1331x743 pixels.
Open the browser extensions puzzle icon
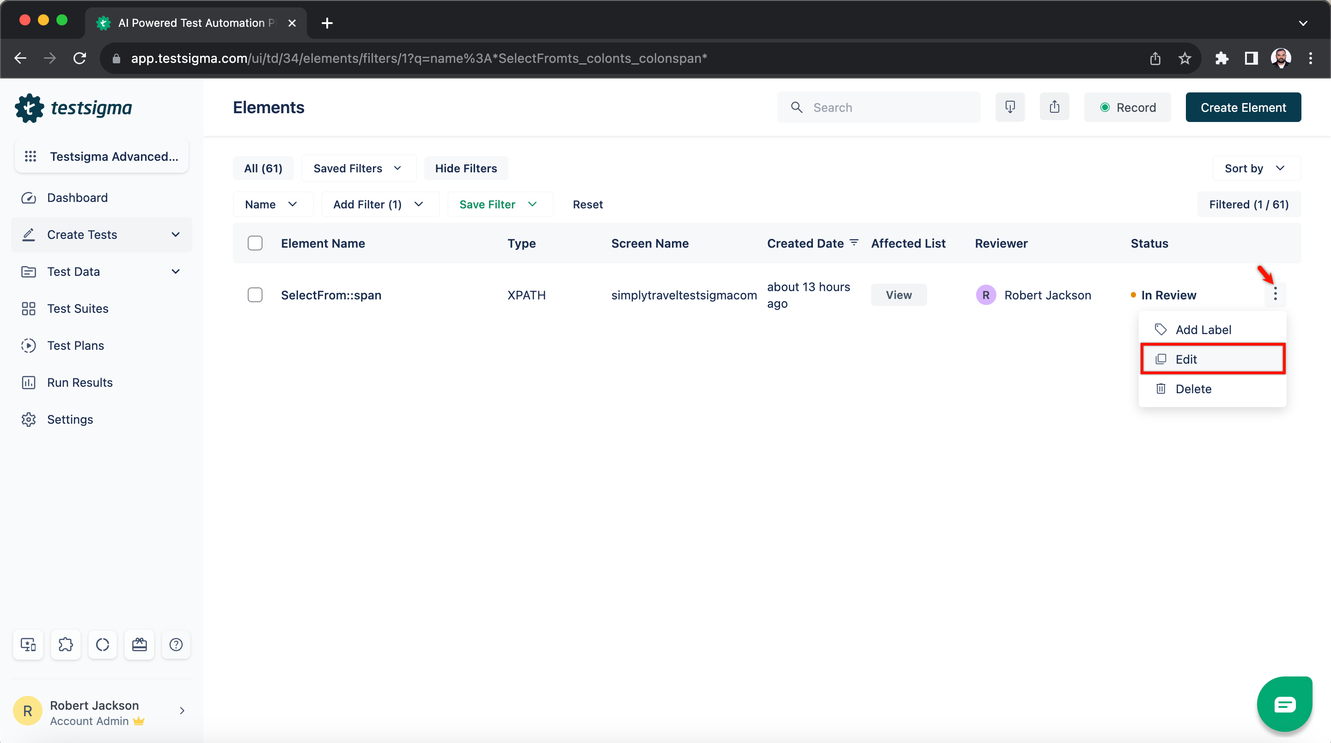tap(1222, 58)
